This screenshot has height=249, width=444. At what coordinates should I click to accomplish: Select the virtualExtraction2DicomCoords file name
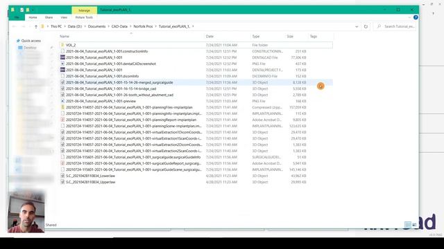click(x=134, y=145)
